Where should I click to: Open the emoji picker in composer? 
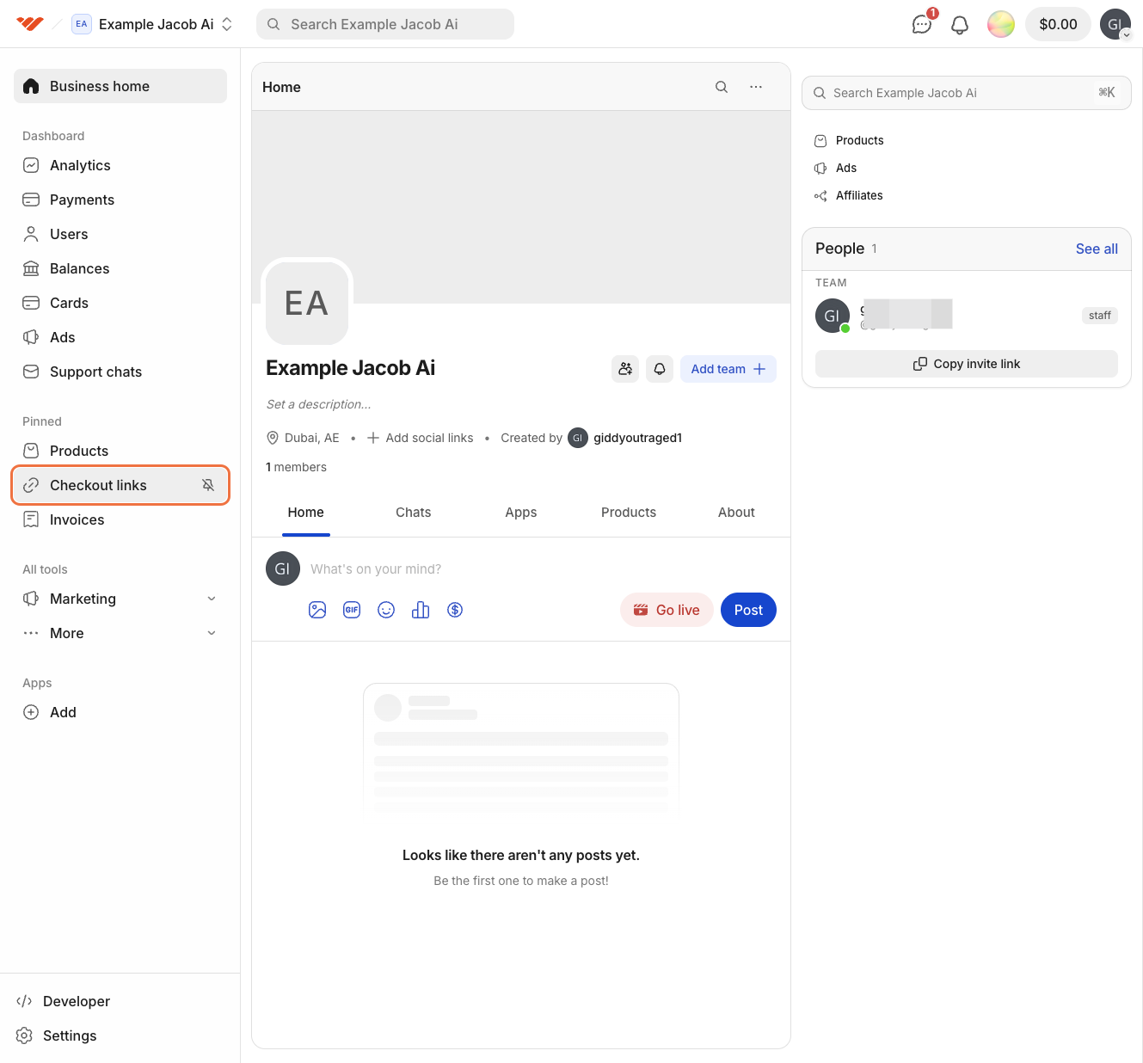click(x=386, y=610)
